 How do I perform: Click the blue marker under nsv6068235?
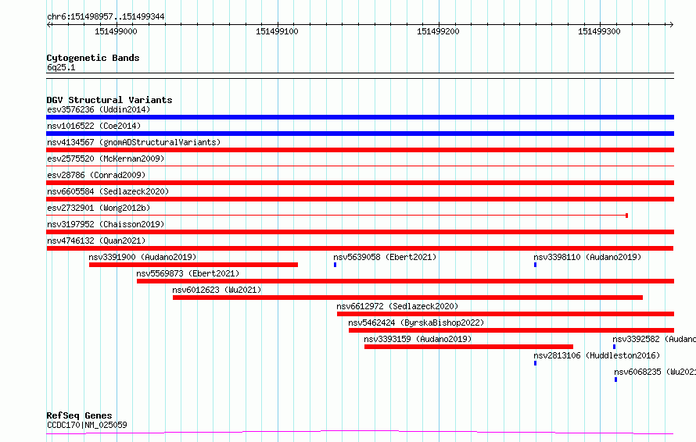(615, 380)
